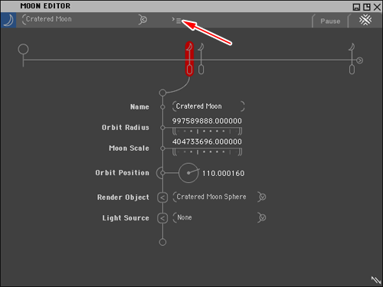The image size is (383, 287).
Task: Select the red highlighted moon marker
Action: click(189, 59)
